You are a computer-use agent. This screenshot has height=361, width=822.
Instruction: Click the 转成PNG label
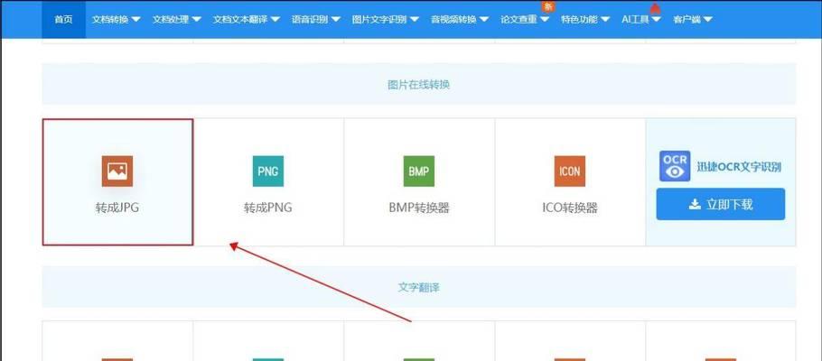tap(268, 208)
